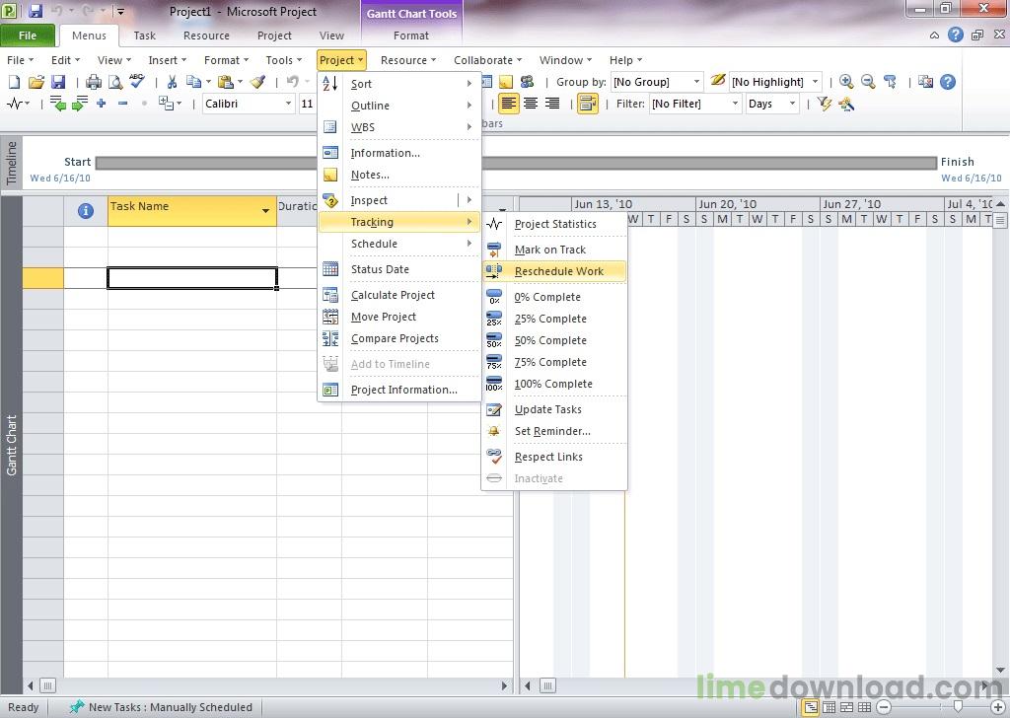This screenshot has height=718, width=1010.
Task: Switch to Task Usage view icon in status bar
Action: tap(829, 708)
